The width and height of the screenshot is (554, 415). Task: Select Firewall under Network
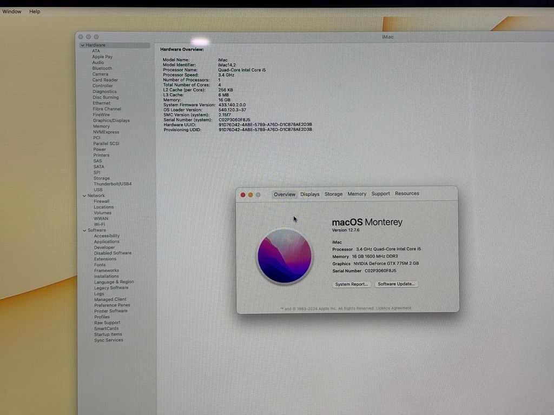click(x=101, y=201)
